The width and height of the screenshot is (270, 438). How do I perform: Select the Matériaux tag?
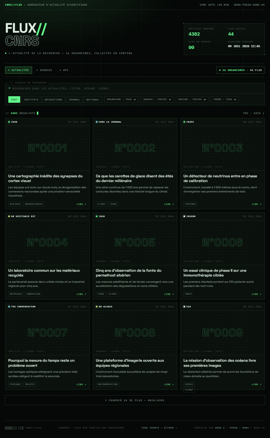coord(16,294)
